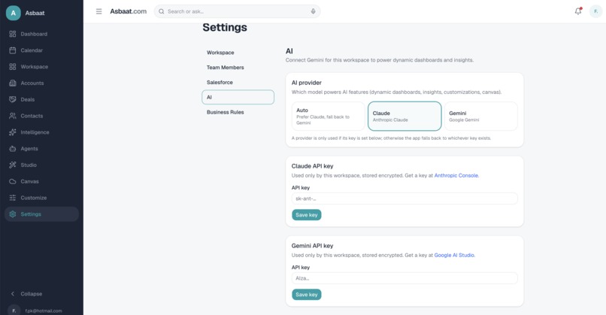Screen dimensions: 606x315
Task: Open the Team Members settings tab
Action: point(238,67)
